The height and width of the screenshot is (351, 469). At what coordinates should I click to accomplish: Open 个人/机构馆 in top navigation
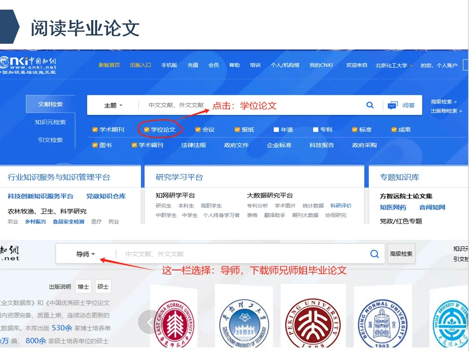tap(285, 65)
